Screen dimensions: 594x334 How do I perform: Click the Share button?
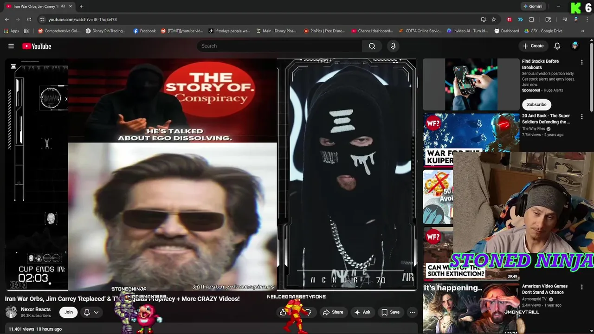[x=333, y=312]
